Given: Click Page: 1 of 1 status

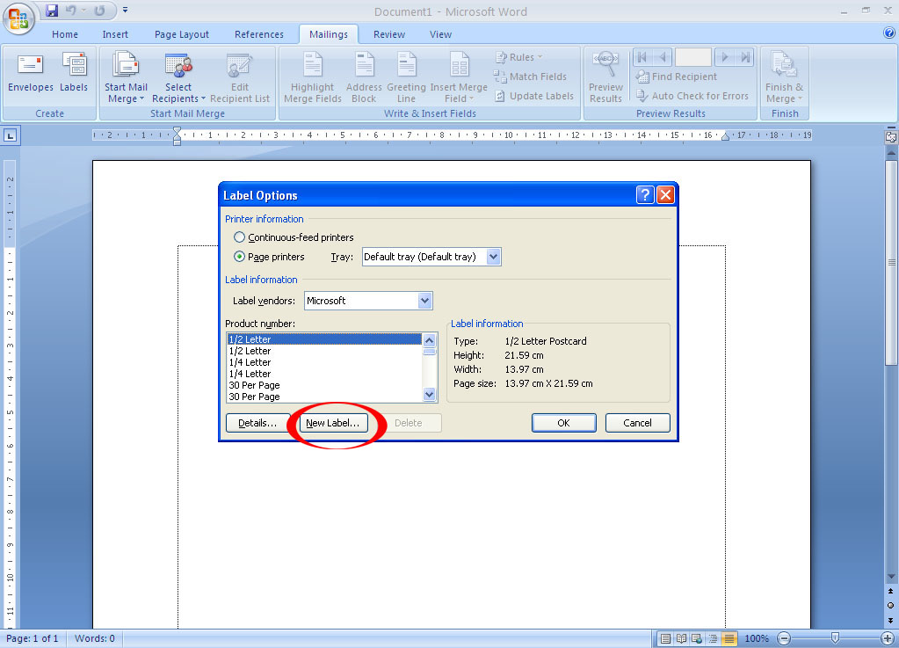Looking at the screenshot, I should [33, 638].
